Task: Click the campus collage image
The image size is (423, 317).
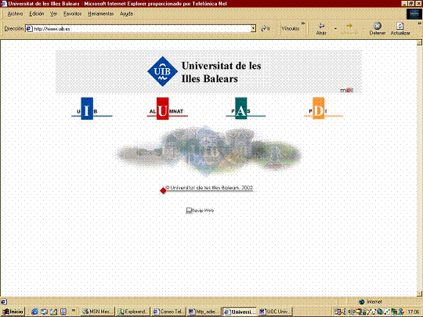Action: click(x=208, y=151)
